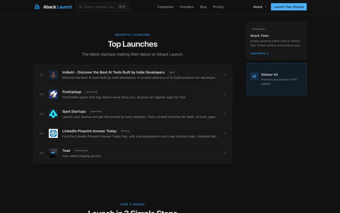Click the Learn More link
The width and height of the screenshot is (340, 213).
point(259,53)
